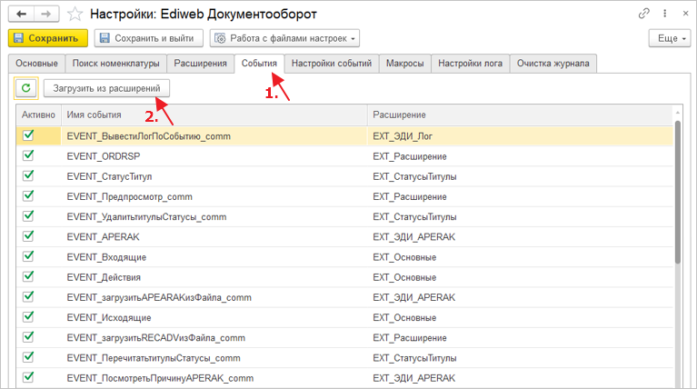This screenshot has height=389, width=697.
Task: Add window to favorites star icon
Action: pyautogui.click(x=75, y=14)
